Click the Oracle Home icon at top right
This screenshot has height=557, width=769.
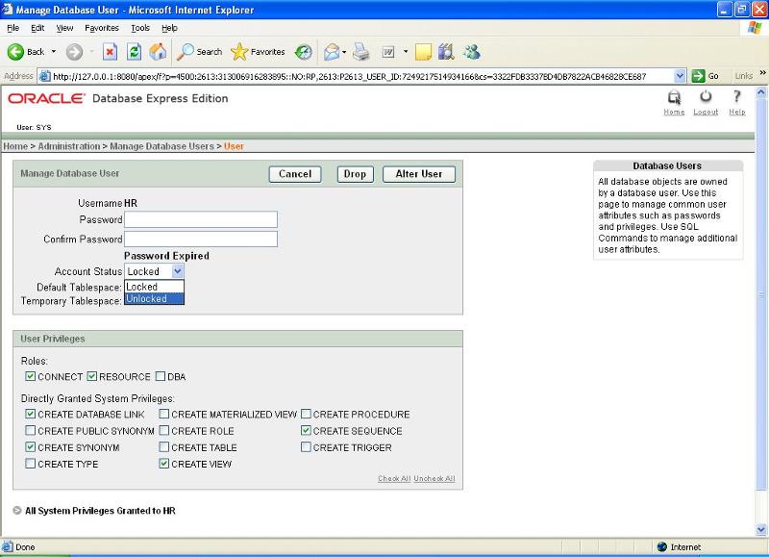675,98
